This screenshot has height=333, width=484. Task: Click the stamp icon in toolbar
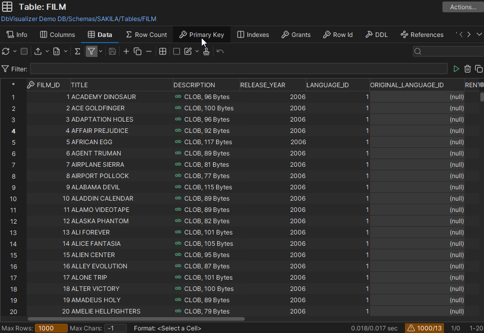pyautogui.click(x=206, y=51)
